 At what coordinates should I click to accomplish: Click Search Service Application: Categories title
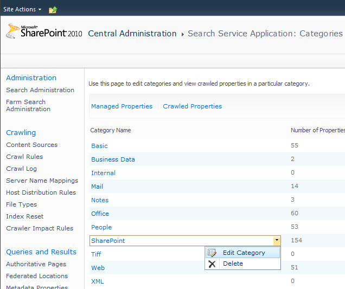pyautogui.click(x=265, y=34)
